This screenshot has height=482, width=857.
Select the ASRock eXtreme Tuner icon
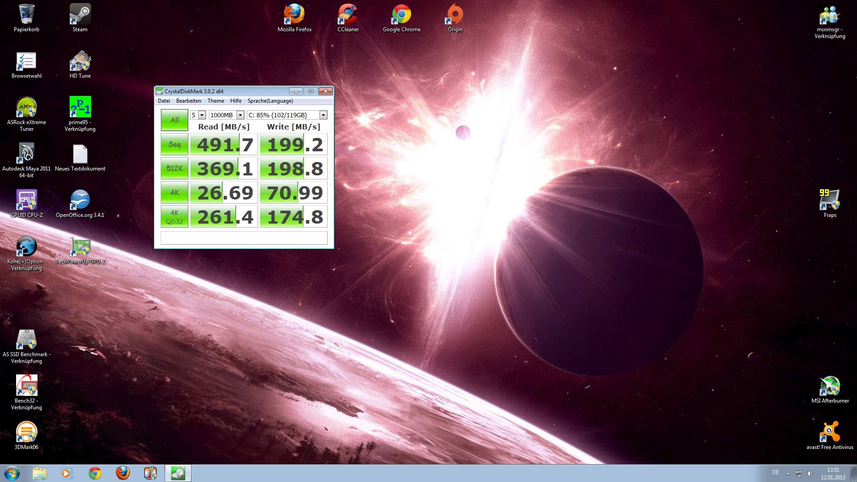pos(26,114)
